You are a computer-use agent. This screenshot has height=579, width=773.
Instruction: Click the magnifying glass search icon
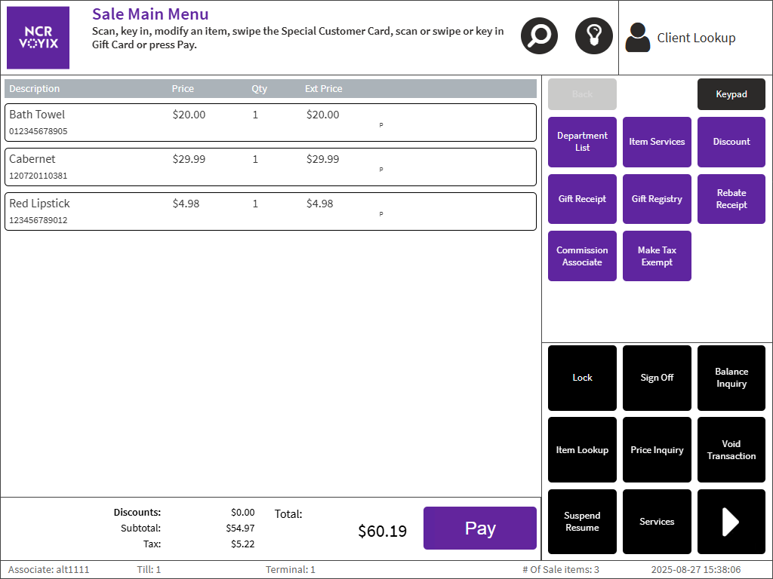pyautogui.click(x=539, y=36)
